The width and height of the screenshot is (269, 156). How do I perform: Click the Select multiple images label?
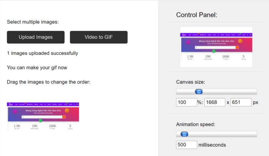point(33,22)
